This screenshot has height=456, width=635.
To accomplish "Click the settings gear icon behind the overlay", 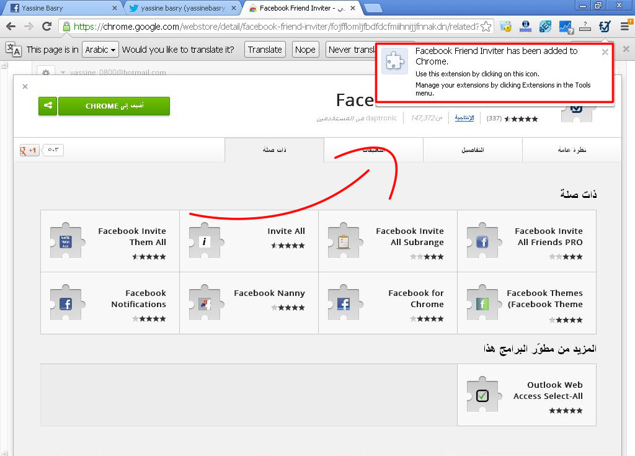I will pos(46,72).
